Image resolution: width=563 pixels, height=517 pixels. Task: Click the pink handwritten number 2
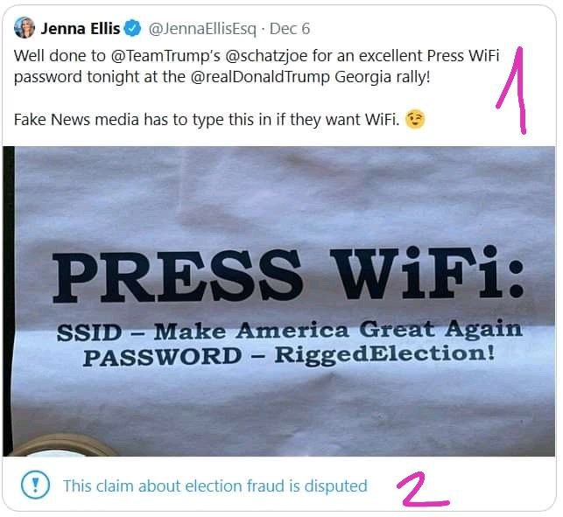coord(422,489)
